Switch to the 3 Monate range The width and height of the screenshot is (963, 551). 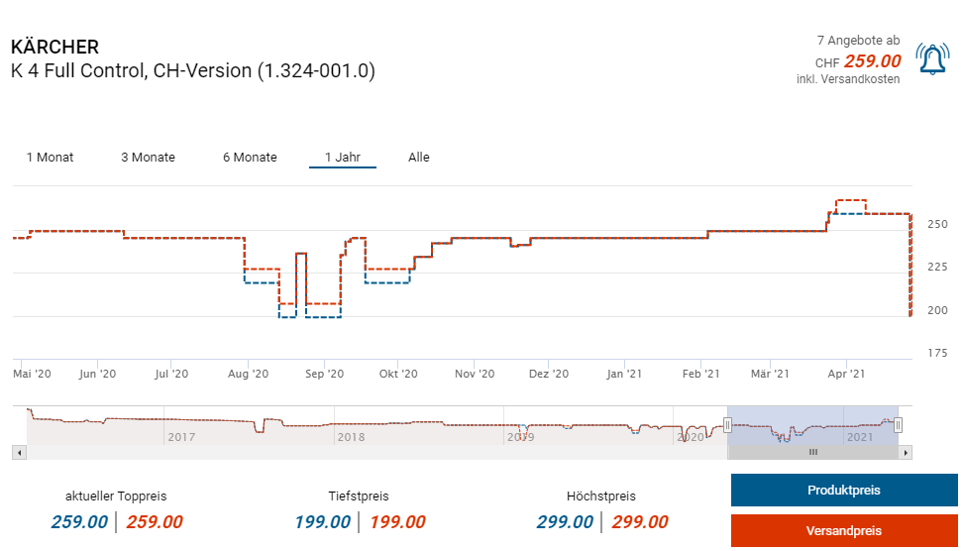click(148, 158)
